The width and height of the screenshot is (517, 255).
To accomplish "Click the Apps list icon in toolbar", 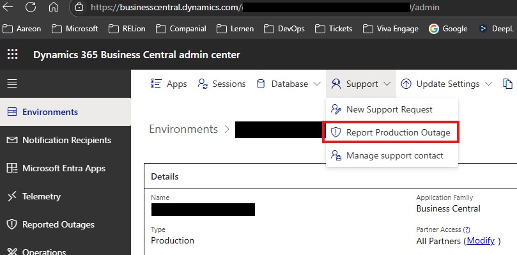I will (157, 84).
